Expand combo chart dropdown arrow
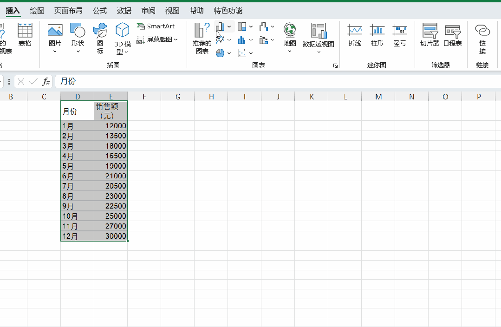 (x=273, y=40)
